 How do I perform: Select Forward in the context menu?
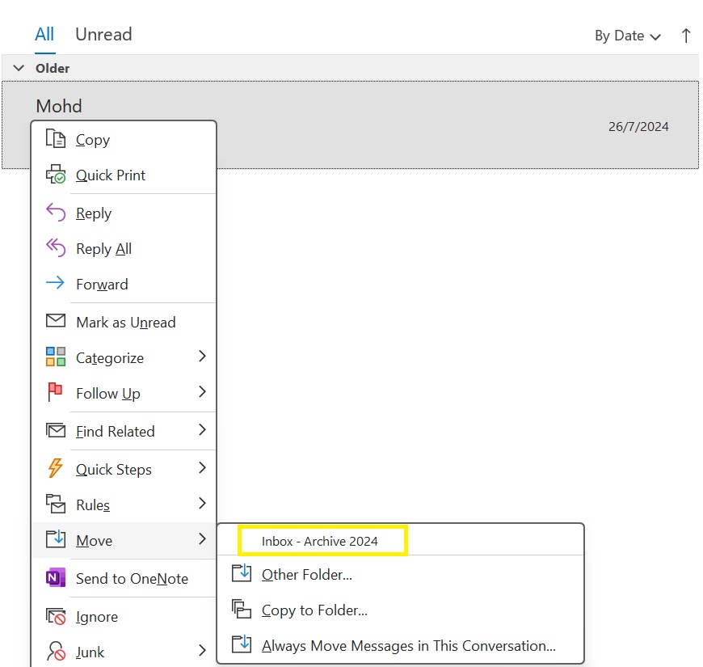click(x=124, y=284)
